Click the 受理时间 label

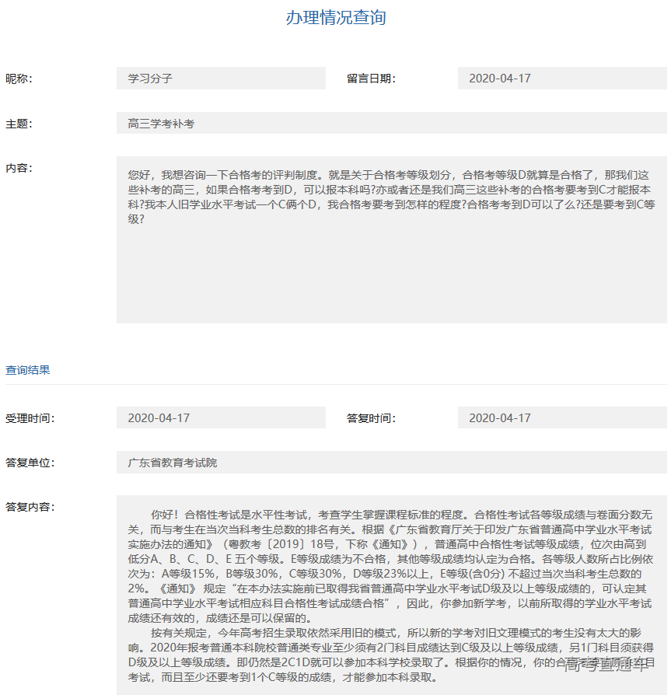tap(30, 417)
